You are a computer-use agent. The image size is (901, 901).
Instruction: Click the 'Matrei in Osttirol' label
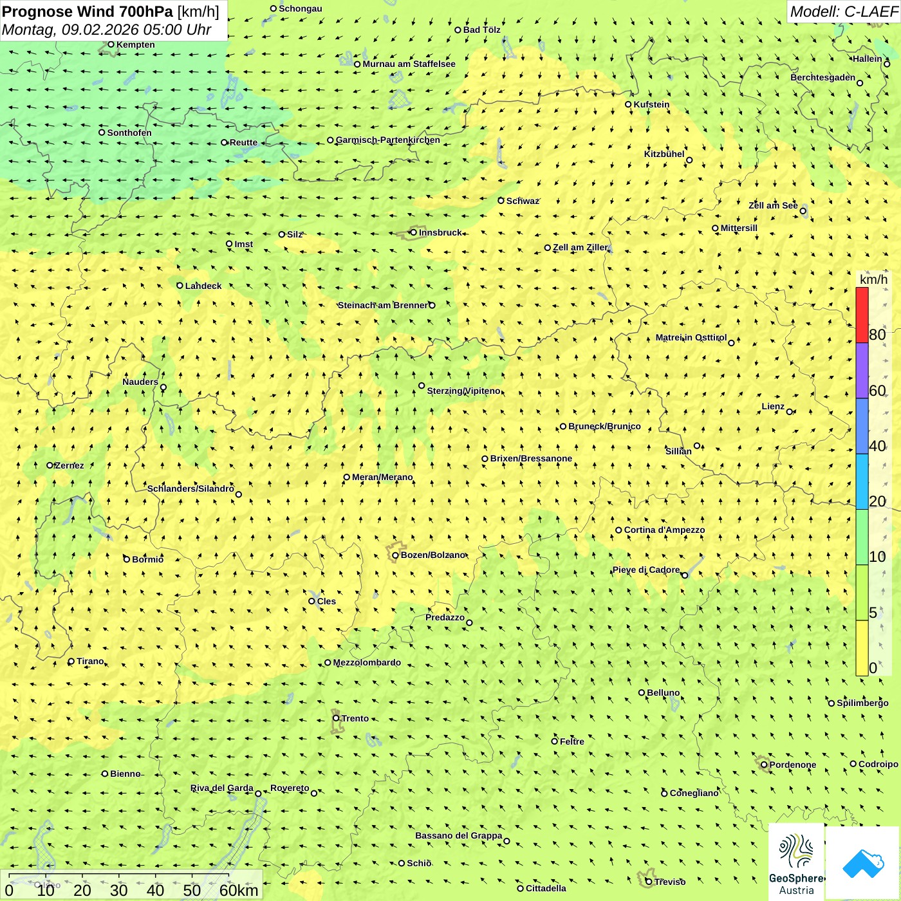pos(691,337)
